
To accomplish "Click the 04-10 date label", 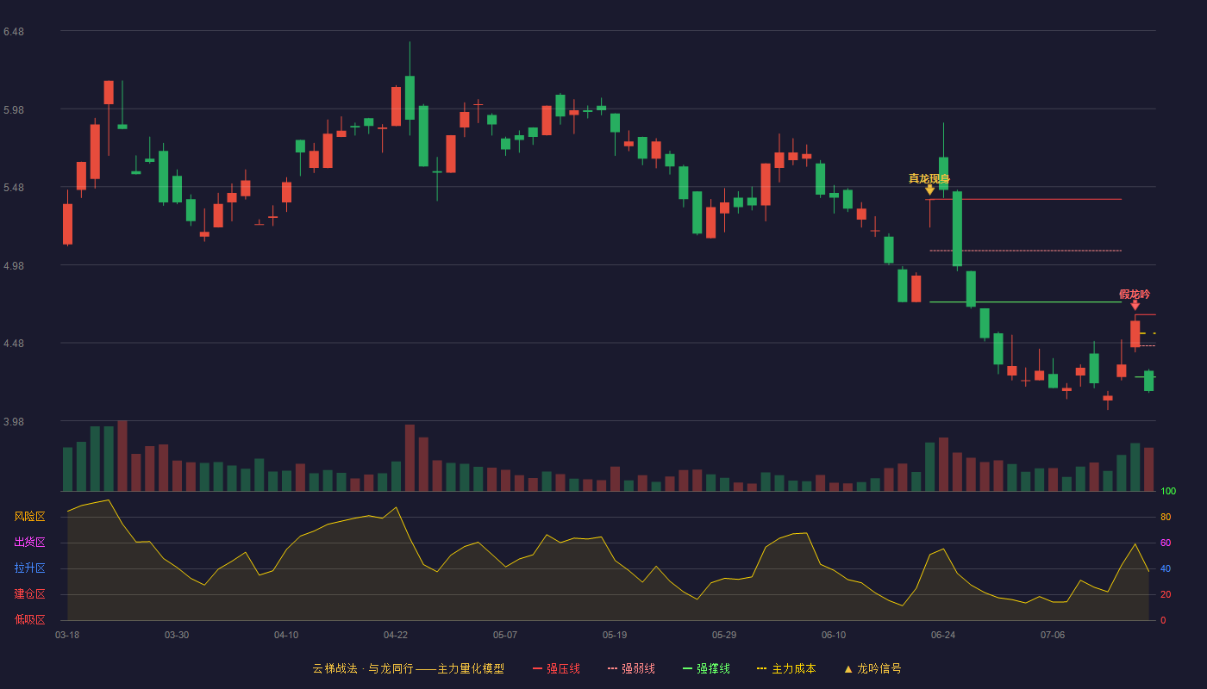I will point(286,635).
